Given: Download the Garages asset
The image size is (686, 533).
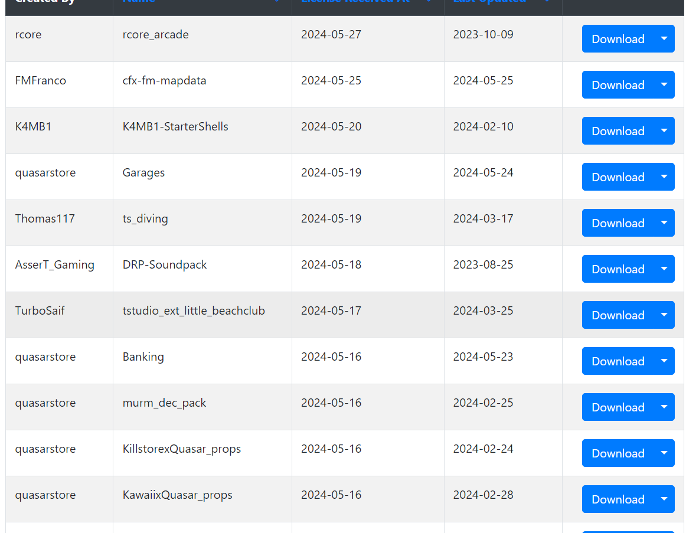Looking at the screenshot, I should click(x=618, y=177).
